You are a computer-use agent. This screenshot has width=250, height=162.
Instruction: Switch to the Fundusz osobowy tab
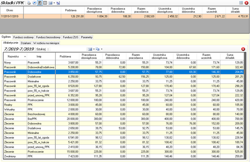tap(24, 37)
